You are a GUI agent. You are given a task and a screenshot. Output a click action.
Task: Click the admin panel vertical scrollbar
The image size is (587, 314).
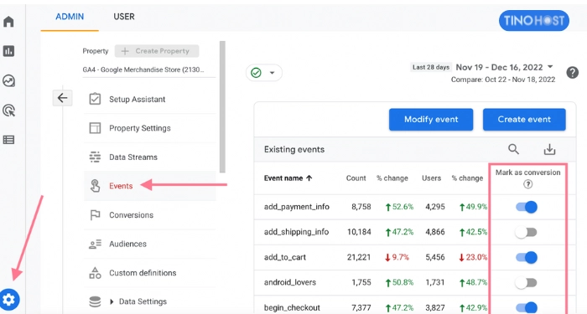point(222,106)
